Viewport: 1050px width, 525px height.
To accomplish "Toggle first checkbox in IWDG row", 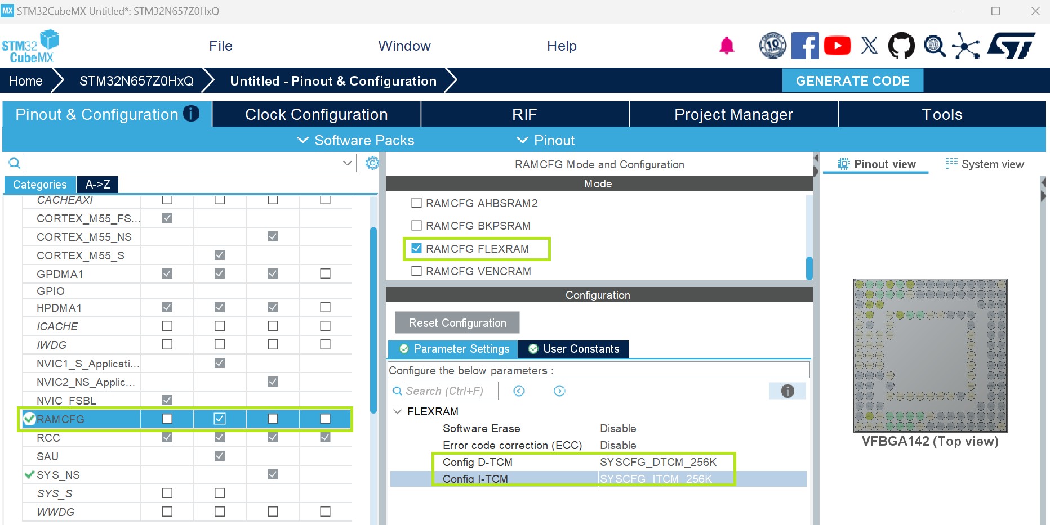I will coord(167,344).
